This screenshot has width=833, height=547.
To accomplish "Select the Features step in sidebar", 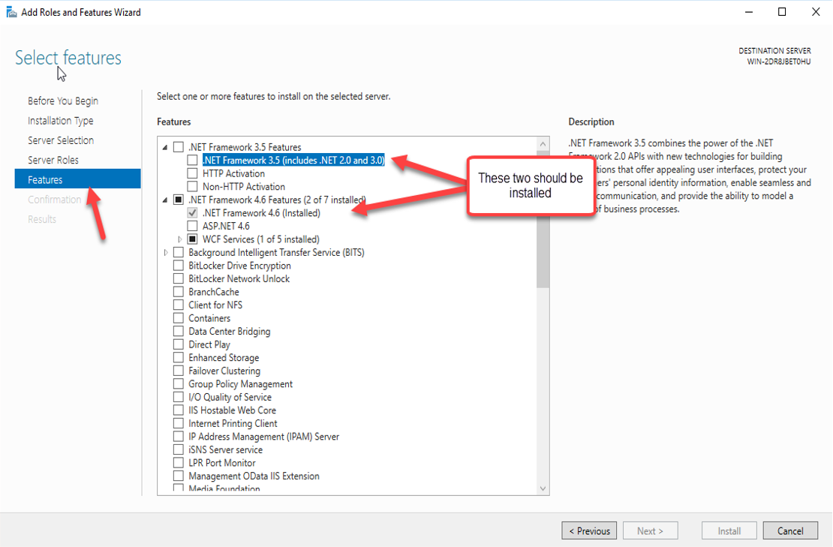I will pyautogui.click(x=77, y=179).
